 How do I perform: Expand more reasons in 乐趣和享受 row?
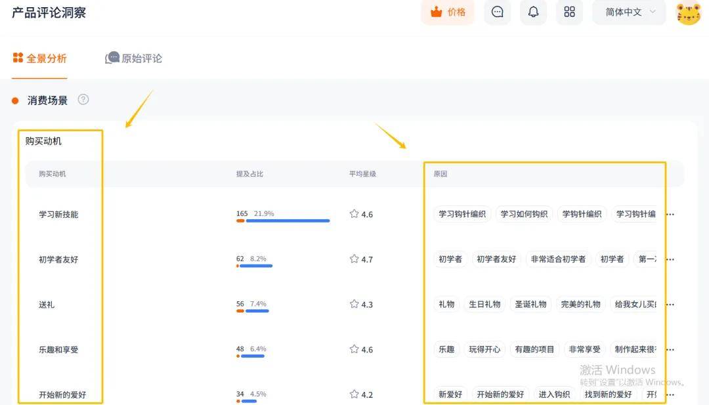(670, 349)
